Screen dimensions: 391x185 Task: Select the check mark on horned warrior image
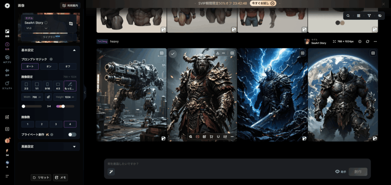(173, 54)
